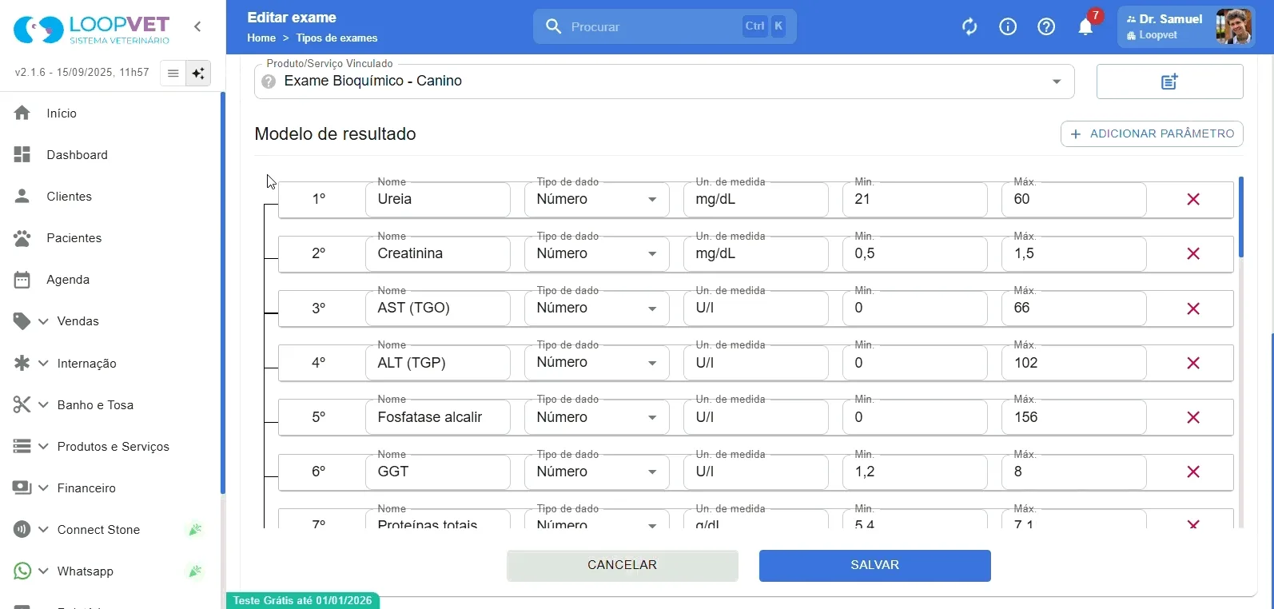Click the AI sparkle icon near version
1274x609 pixels.
198,74
